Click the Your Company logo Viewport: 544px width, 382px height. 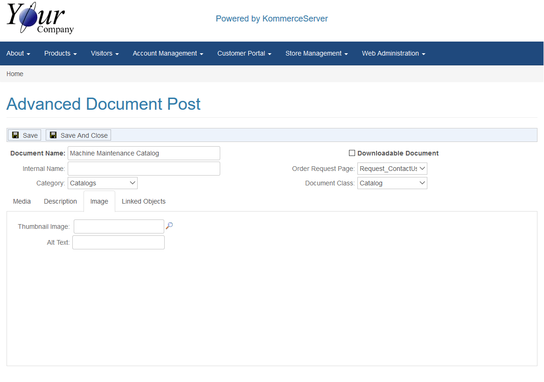click(40, 19)
